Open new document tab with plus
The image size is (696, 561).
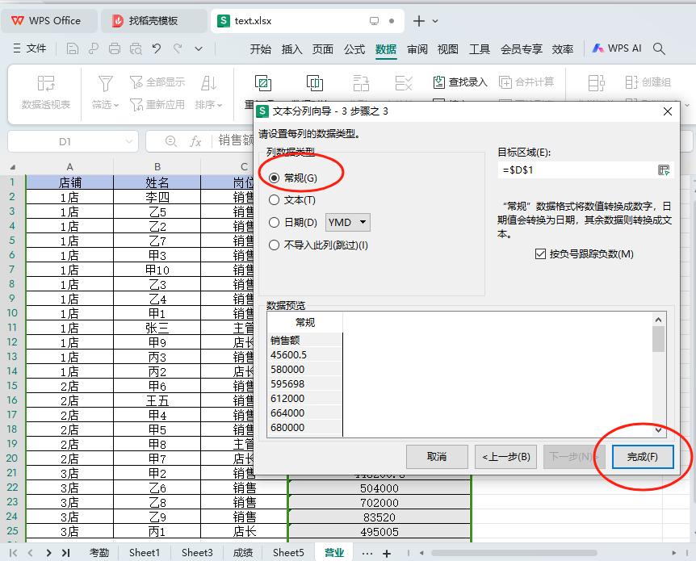418,21
